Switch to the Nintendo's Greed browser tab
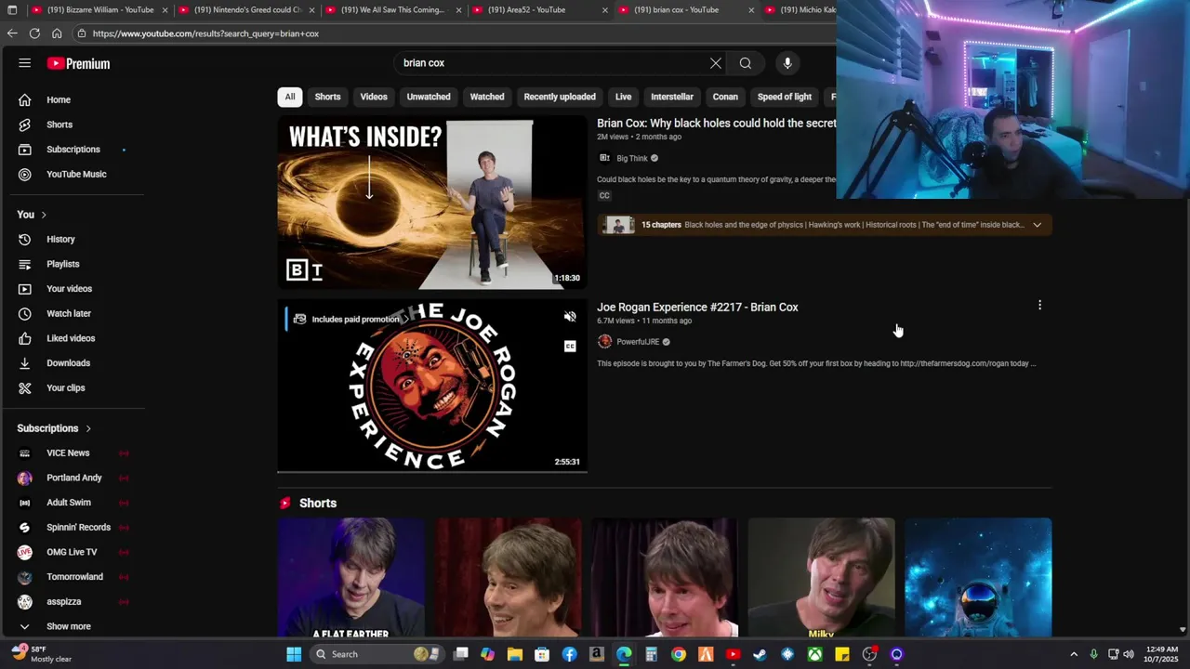Image resolution: width=1190 pixels, height=669 pixels. point(246,10)
